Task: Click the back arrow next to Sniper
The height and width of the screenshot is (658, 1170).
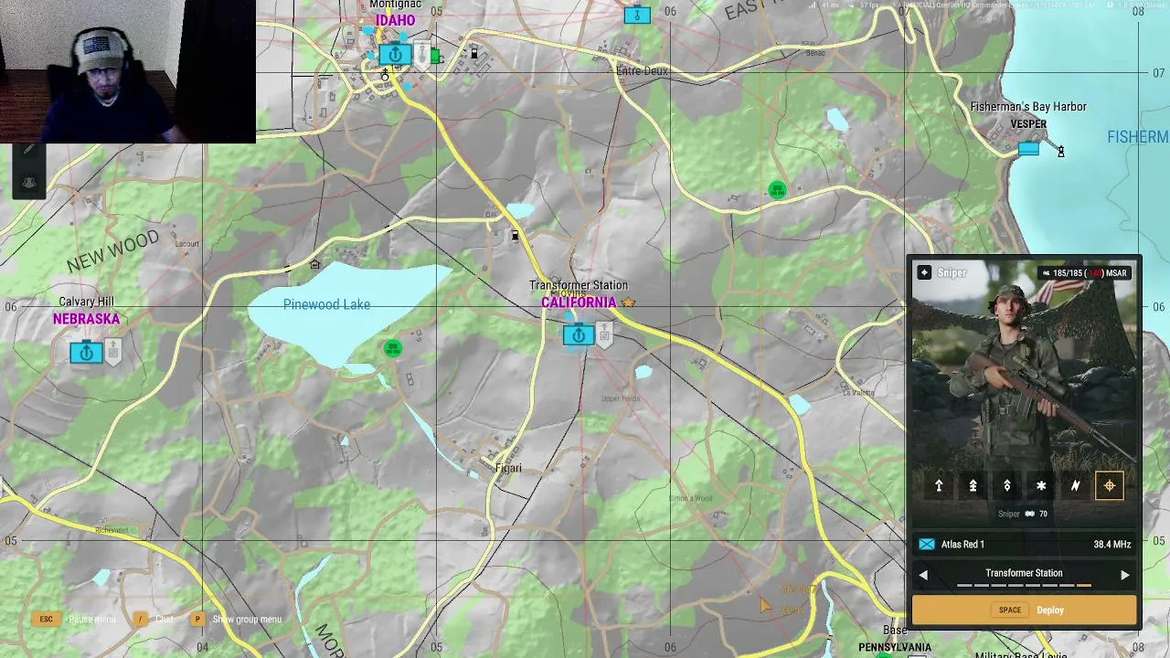Action: 924,272
